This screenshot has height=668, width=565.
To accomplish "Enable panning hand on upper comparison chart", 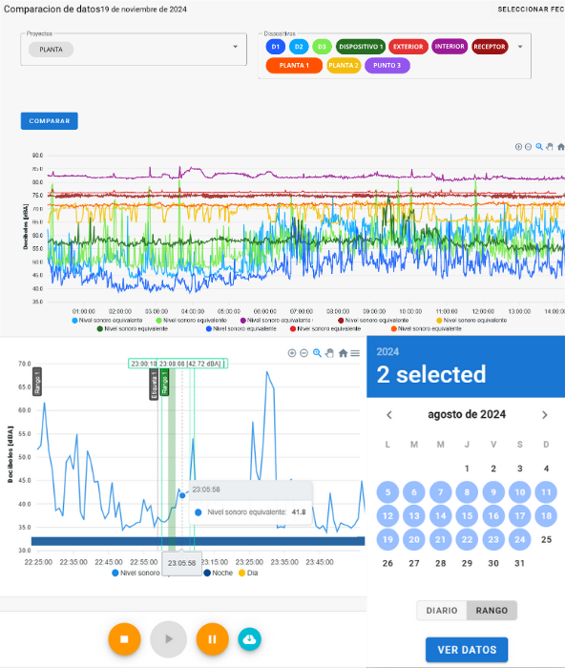I will [x=550, y=147].
